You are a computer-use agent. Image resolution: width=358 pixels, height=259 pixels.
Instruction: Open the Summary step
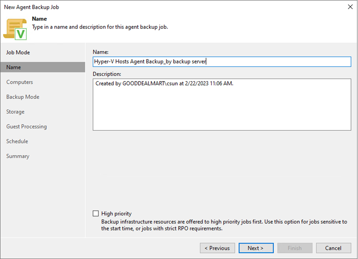pos(18,156)
